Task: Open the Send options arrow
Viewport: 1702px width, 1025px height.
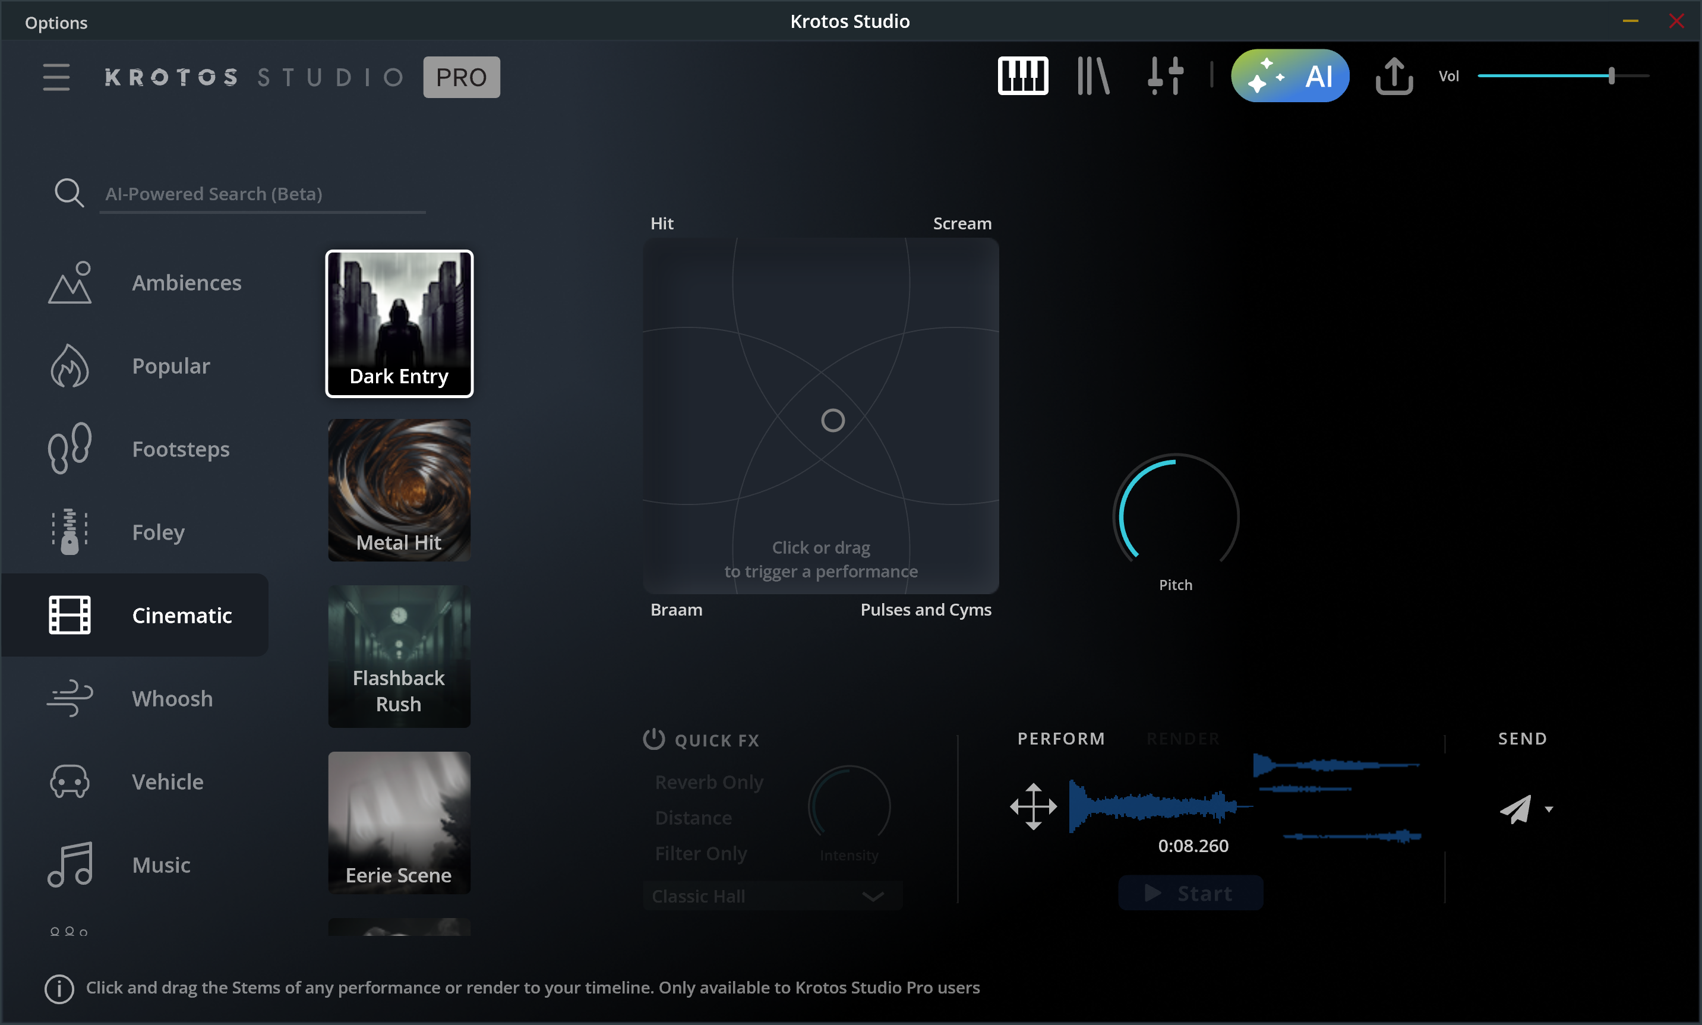Action: point(1549,809)
